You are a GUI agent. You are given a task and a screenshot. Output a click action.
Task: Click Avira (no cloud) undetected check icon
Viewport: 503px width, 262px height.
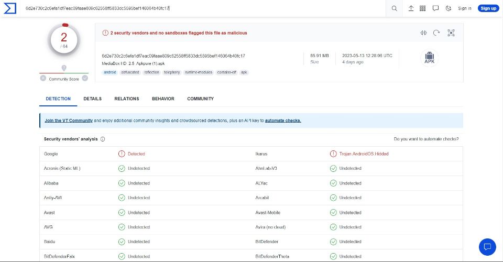[x=333, y=227]
